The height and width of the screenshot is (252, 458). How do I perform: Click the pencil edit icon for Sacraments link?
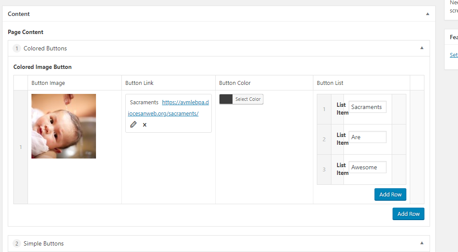[133, 124]
